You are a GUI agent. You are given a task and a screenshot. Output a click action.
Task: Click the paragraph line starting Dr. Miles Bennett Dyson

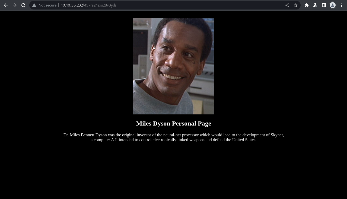(x=174, y=135)
